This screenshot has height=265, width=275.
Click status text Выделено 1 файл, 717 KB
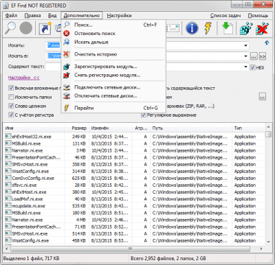pyautogui.click(x=32, y=258)
